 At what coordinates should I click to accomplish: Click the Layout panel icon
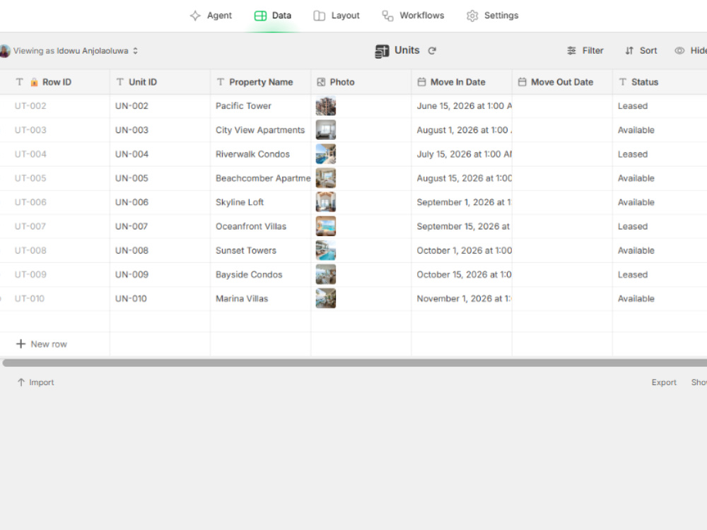click(x=320, y=16)
